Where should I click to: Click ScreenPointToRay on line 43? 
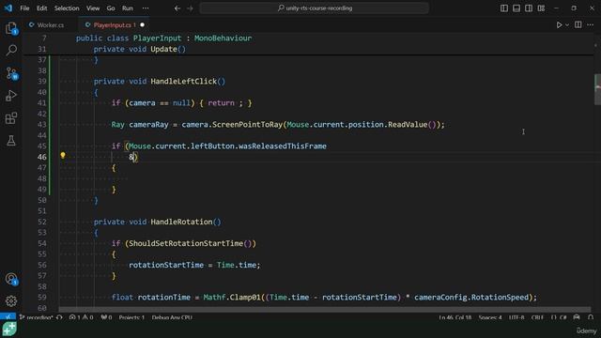pos(247,125)
